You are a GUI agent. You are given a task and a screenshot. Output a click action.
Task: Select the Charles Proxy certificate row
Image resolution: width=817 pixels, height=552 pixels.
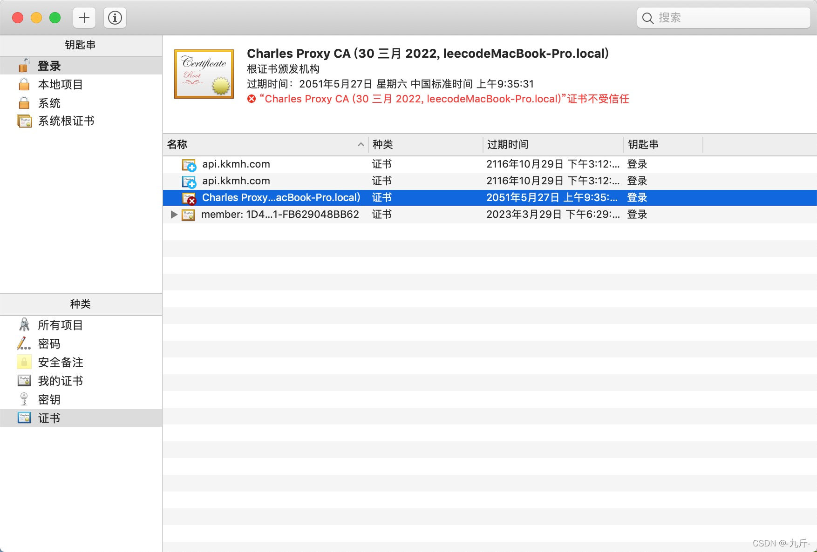(x=490, y=197)
